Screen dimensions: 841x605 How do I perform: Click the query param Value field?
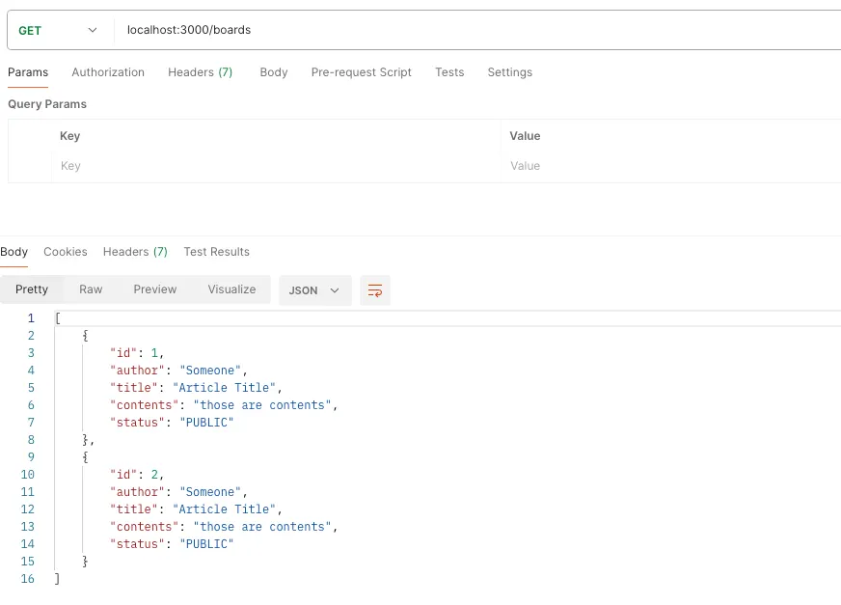pyautogui.click(x=670, y=166)
